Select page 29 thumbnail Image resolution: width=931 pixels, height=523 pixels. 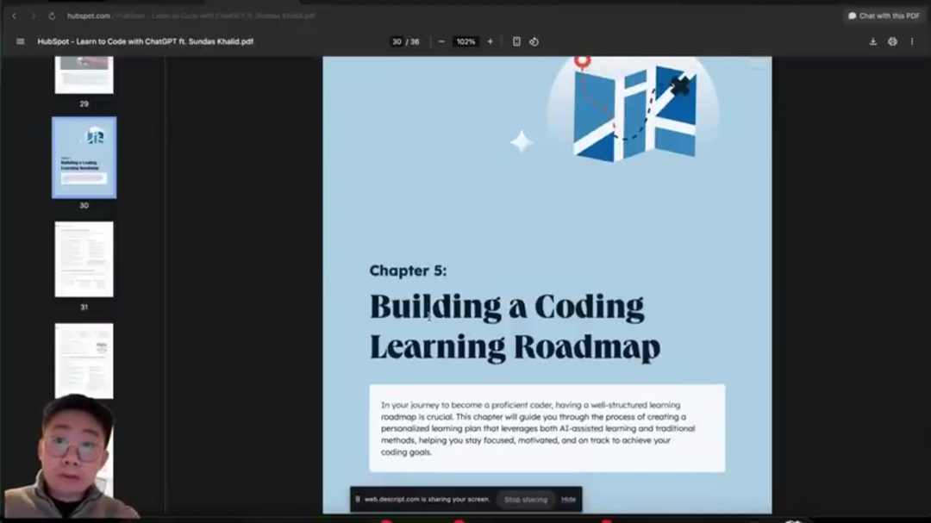click(84, 75)
